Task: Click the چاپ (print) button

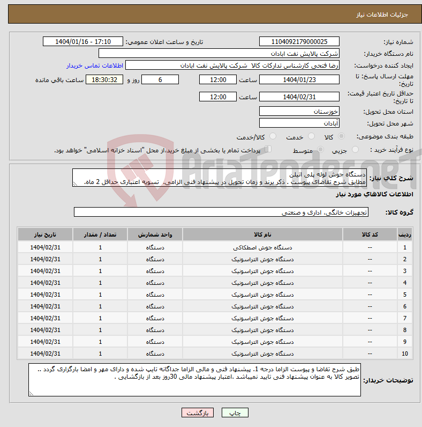Action: point(235,413)
